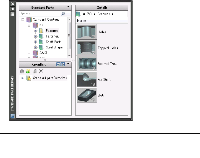Screen dimensions: 200x158
Task: Expand the Steel Shapes tree node
Action: 36,47
